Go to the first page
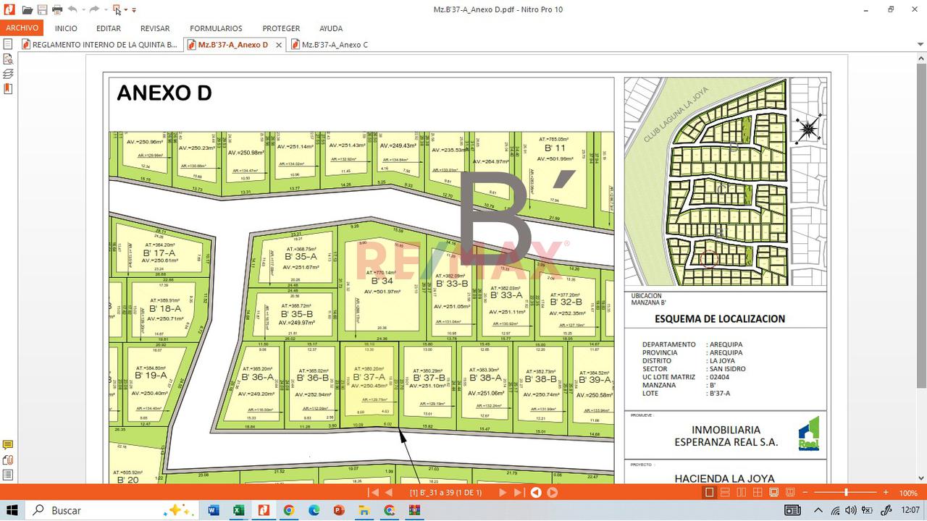Image resolution: width=927 pixels, height=521 pixels. point(374,493)
